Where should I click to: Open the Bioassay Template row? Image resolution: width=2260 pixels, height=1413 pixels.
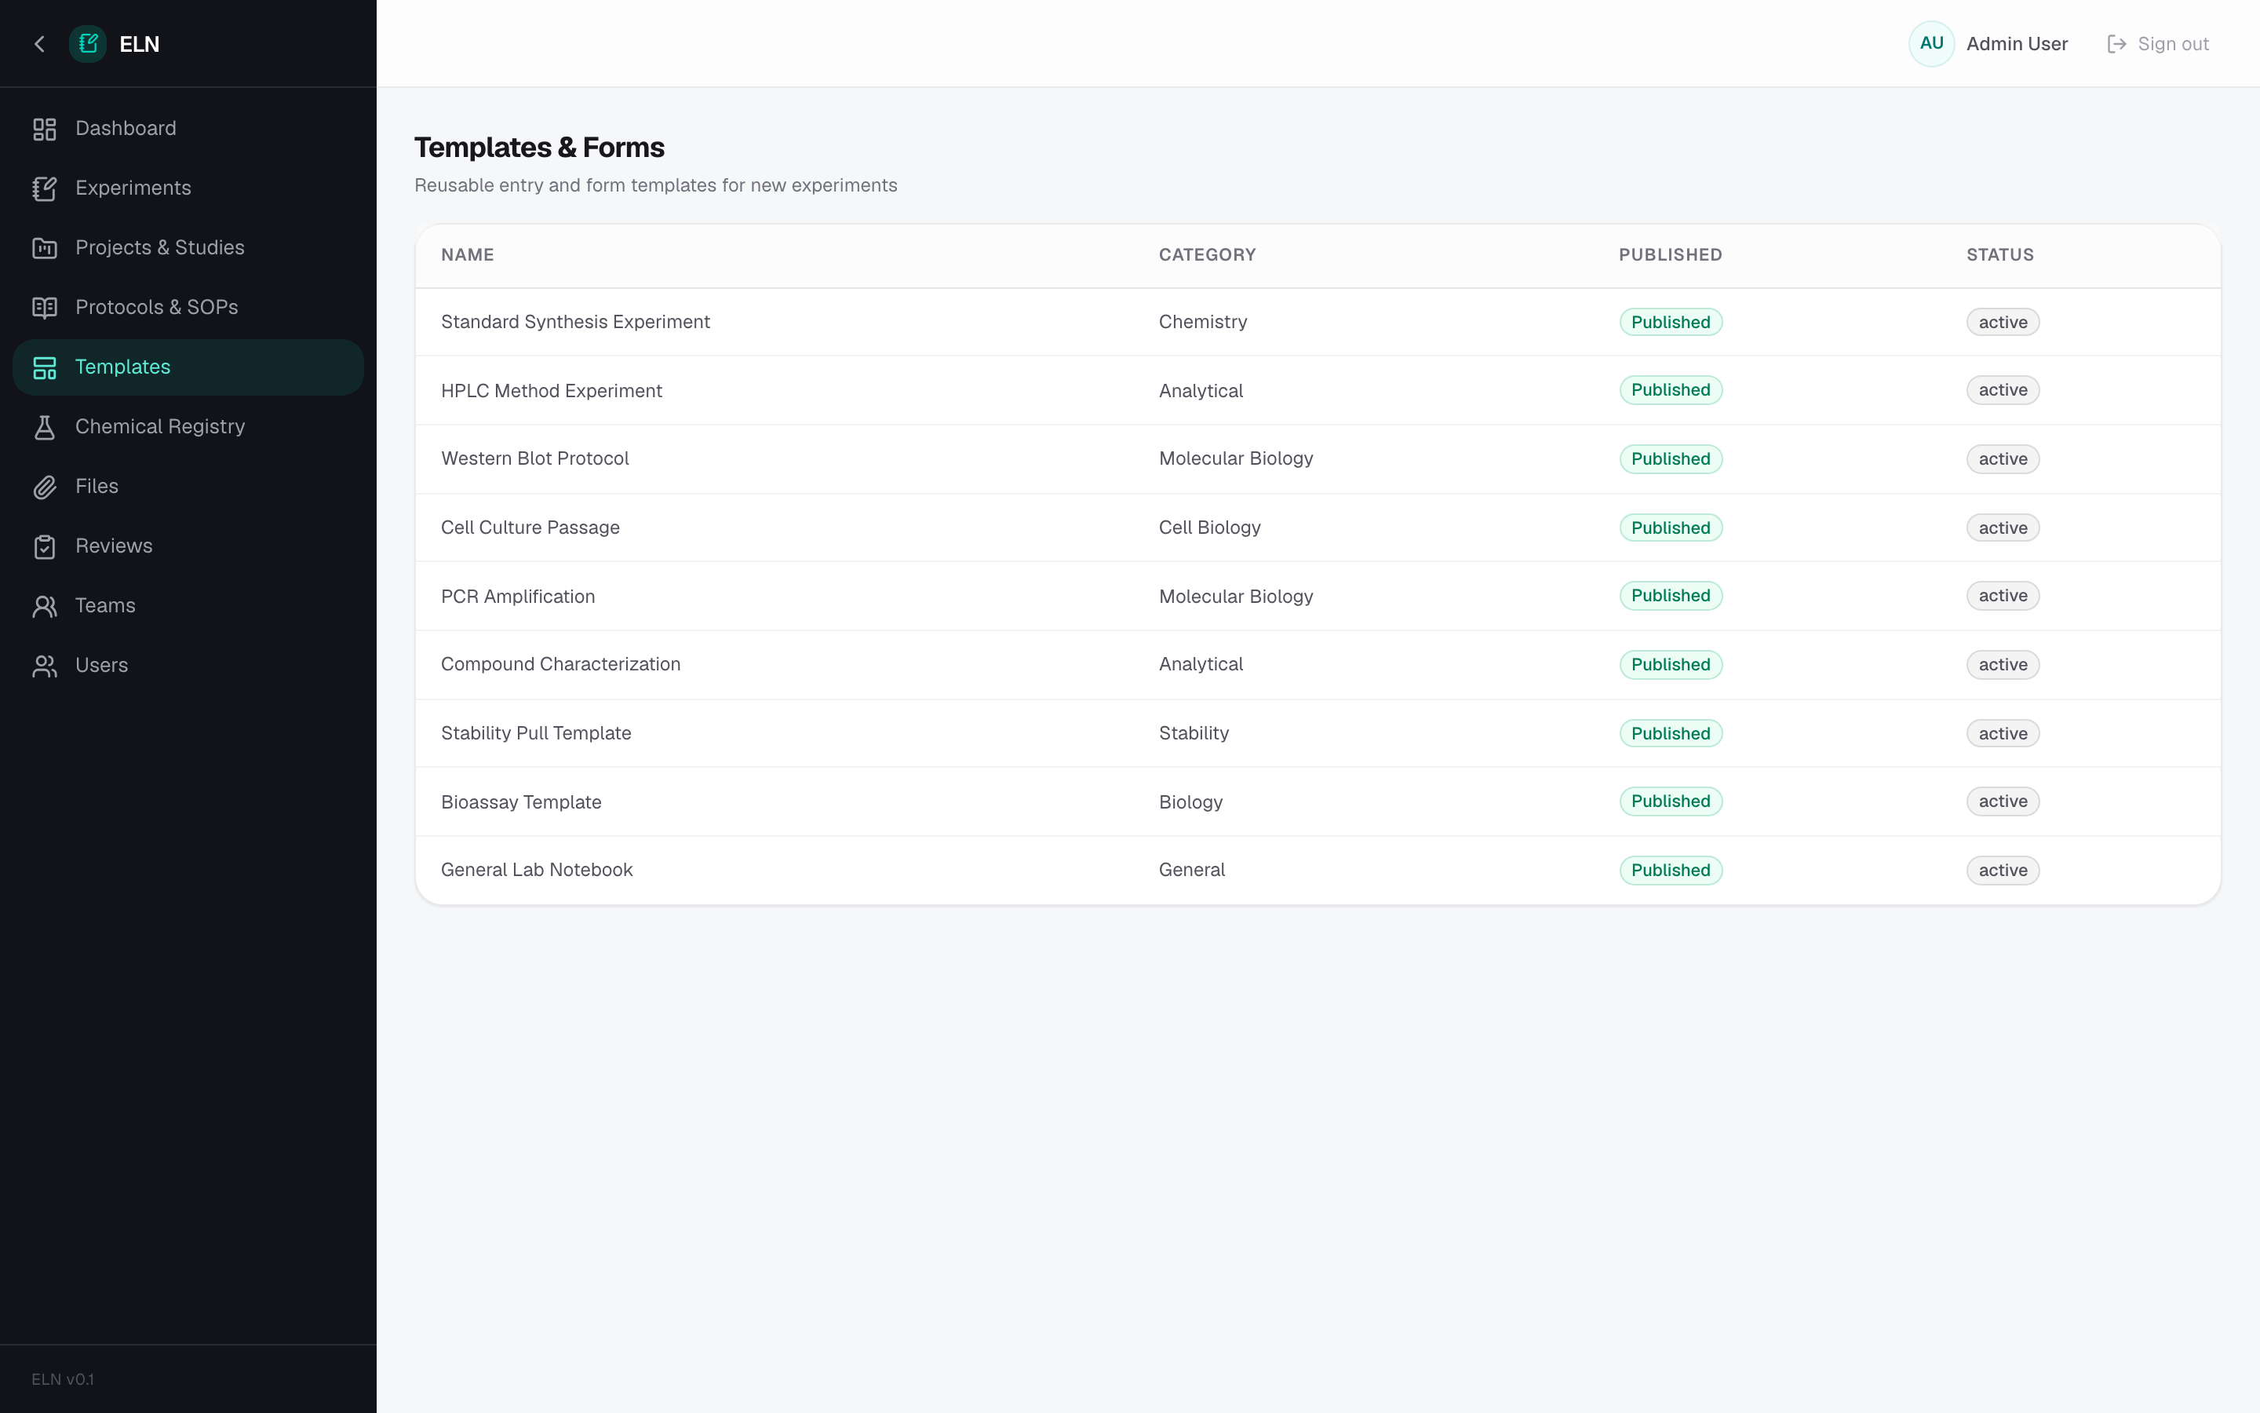[1318, 801]
